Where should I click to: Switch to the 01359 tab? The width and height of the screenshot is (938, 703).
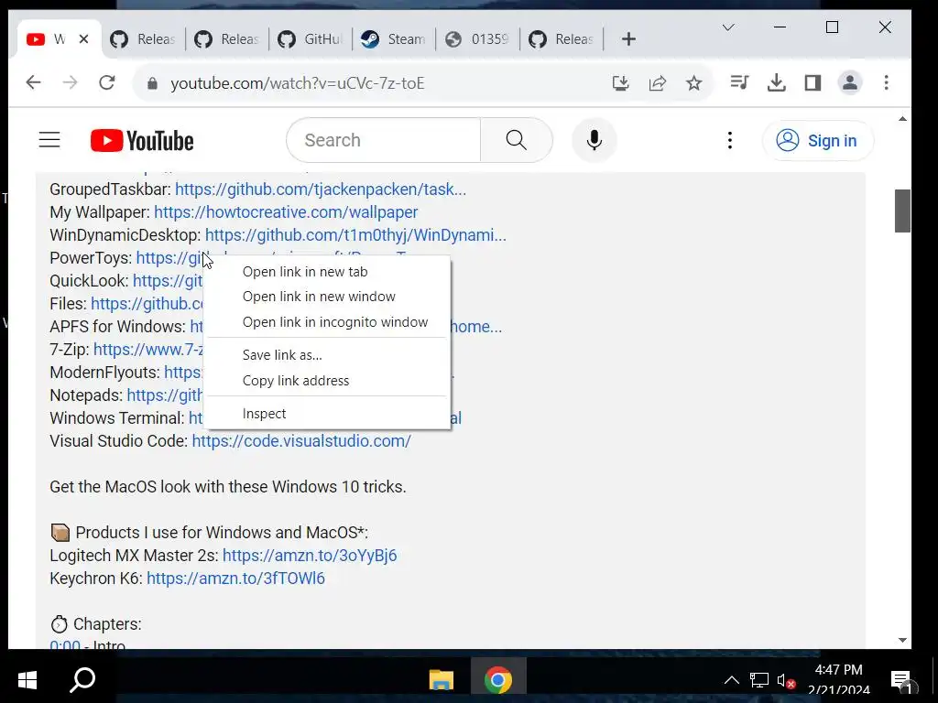477,39
